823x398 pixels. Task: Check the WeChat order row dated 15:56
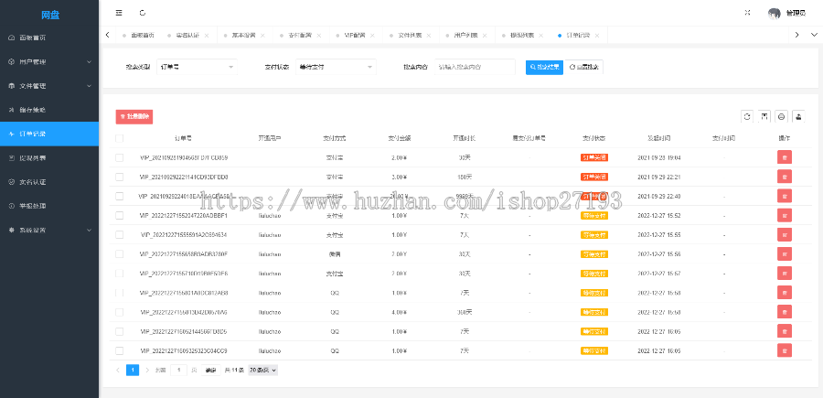pos(119,254)
